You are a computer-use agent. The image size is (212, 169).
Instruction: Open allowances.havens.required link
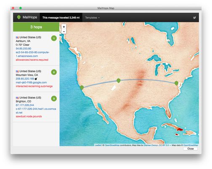tap(32, 60)
